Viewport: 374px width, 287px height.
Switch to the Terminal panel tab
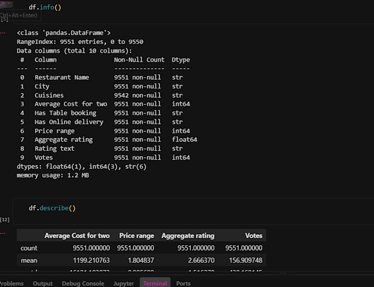(155, 283)
